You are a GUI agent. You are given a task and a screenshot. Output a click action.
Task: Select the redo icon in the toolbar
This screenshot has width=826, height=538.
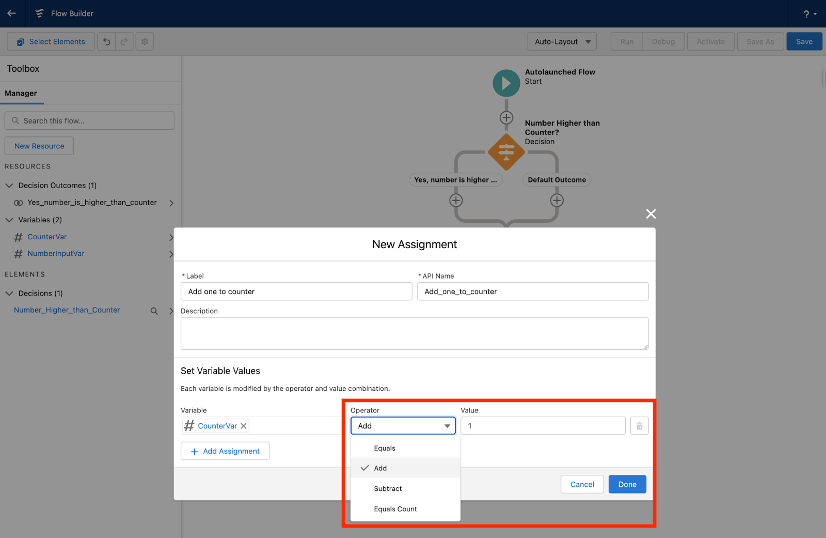point(124,41)
